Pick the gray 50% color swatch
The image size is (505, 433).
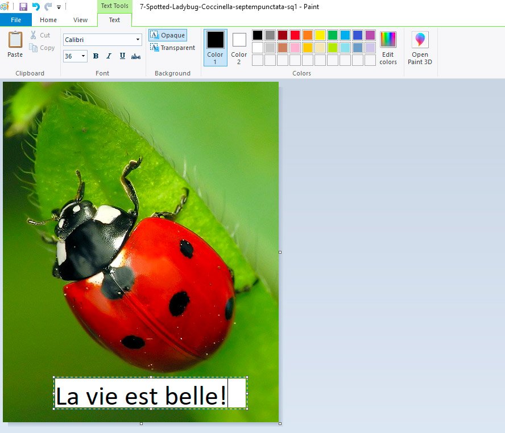(270, 35)
